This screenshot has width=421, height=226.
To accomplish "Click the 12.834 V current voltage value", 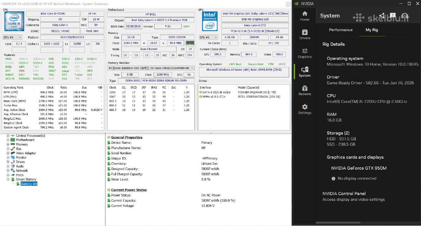I will [208, 206].
